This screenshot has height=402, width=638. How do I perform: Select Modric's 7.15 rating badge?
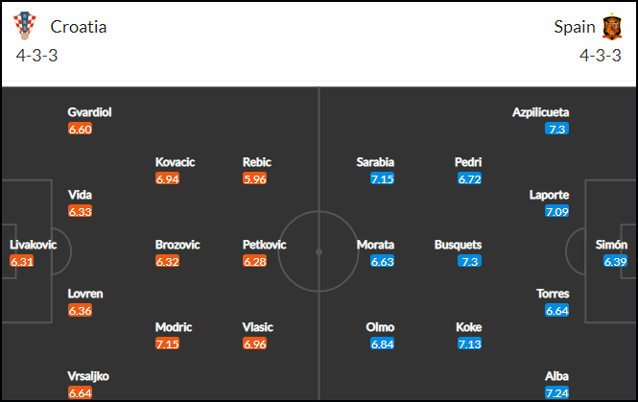pos(167,343)
